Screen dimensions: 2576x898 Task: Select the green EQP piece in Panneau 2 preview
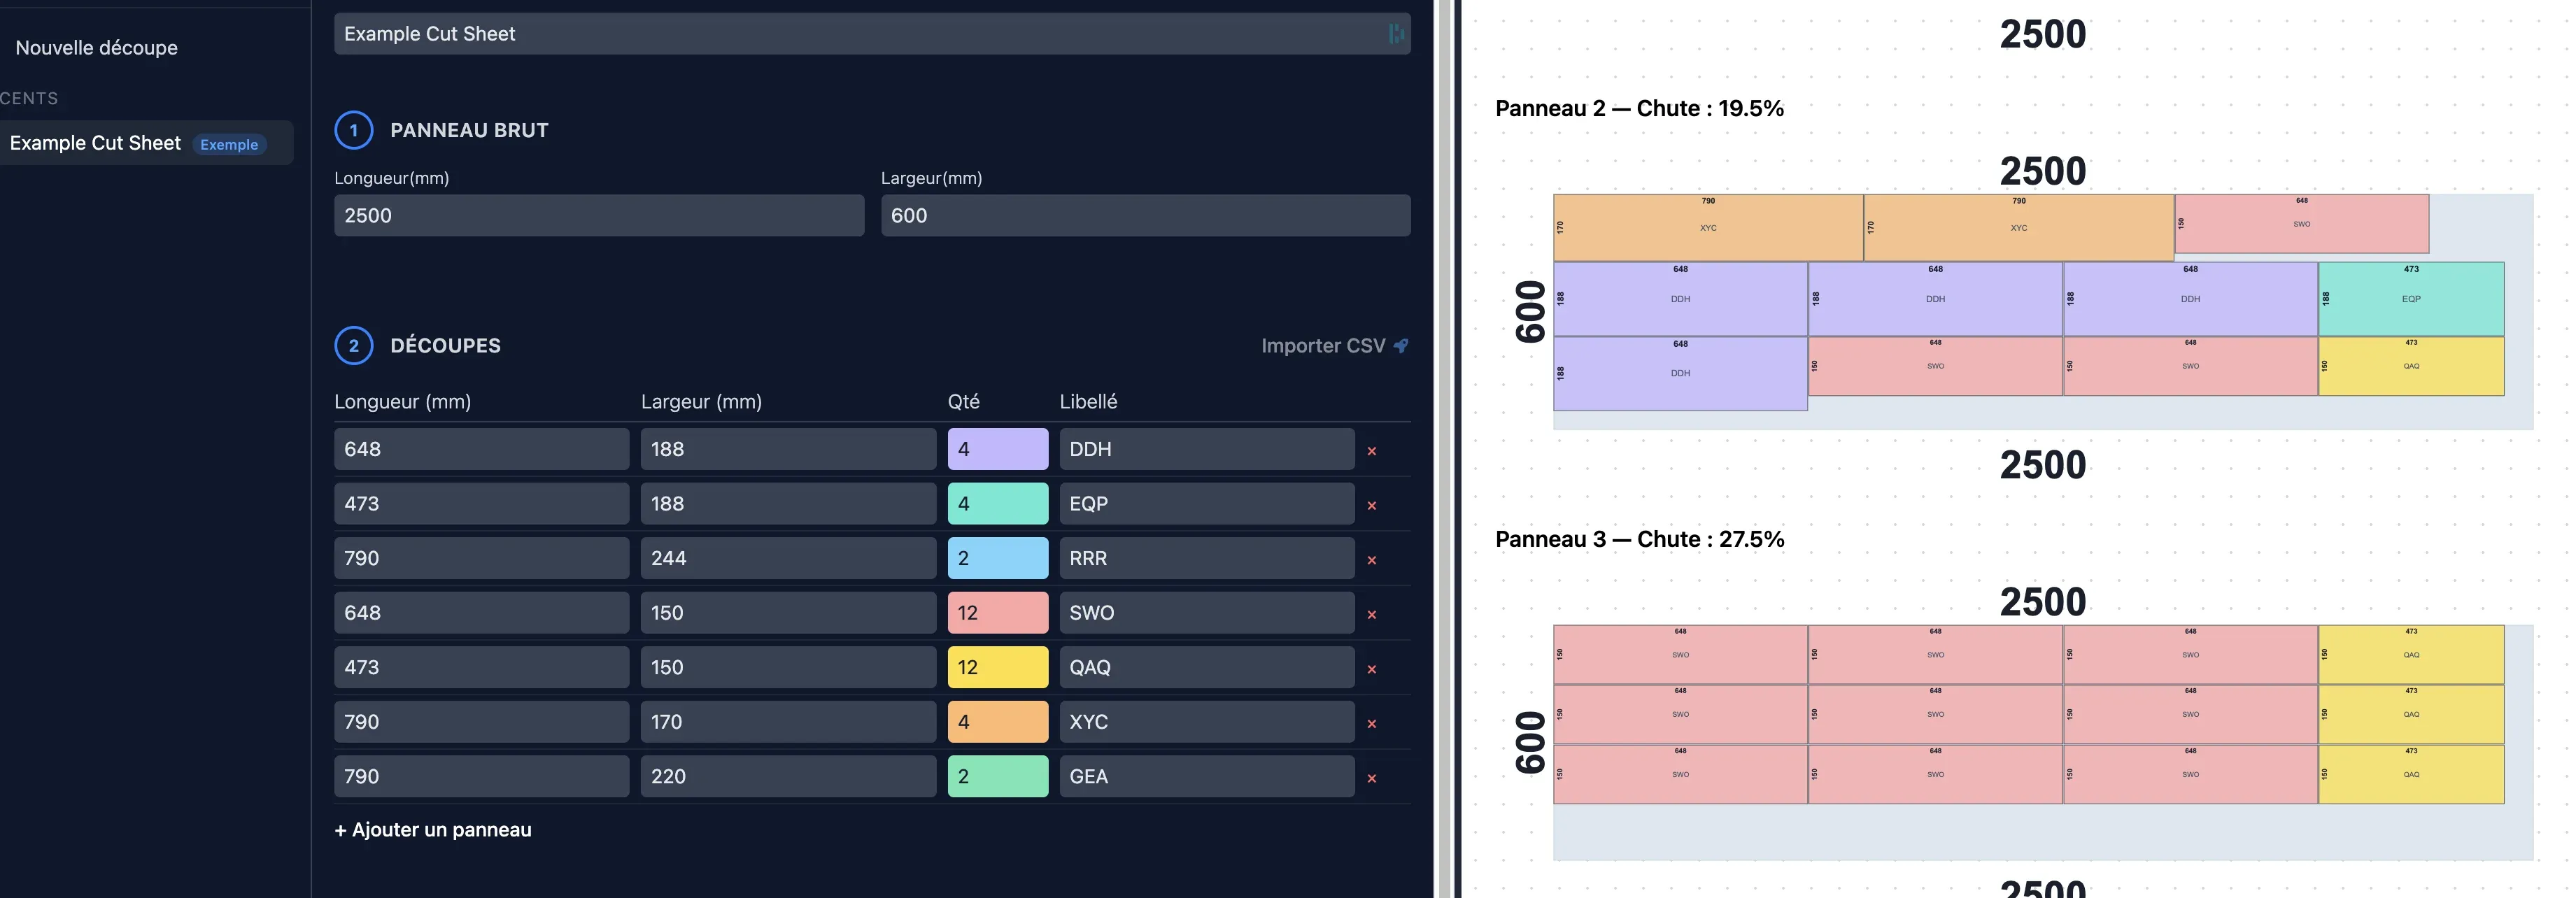click(x=2411, y=299)
